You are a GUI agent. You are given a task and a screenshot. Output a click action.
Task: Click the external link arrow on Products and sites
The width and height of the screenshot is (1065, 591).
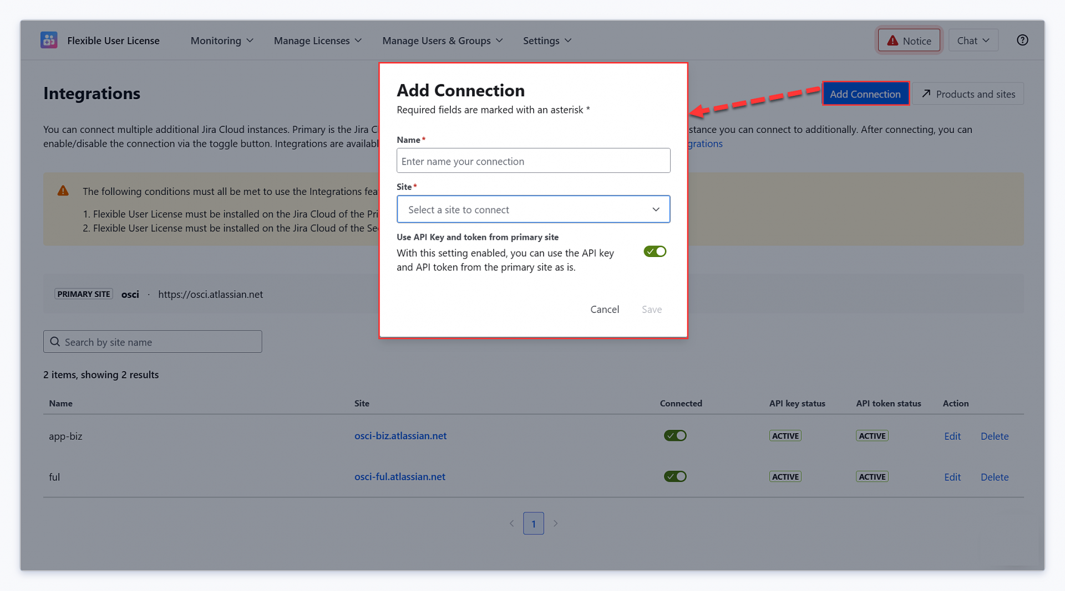pos(926,94)
